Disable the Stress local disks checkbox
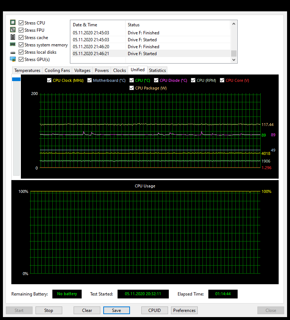 pyautogui.click(x=21, y=52)
